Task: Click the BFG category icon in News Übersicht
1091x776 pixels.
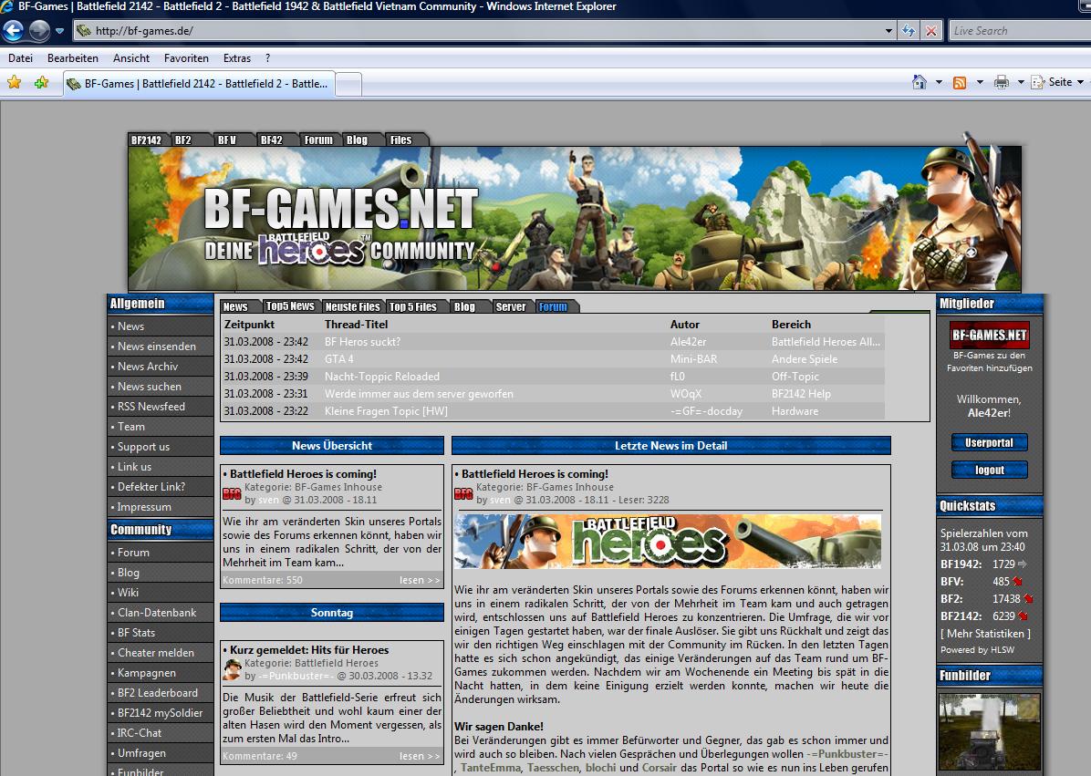Action: 232,493
